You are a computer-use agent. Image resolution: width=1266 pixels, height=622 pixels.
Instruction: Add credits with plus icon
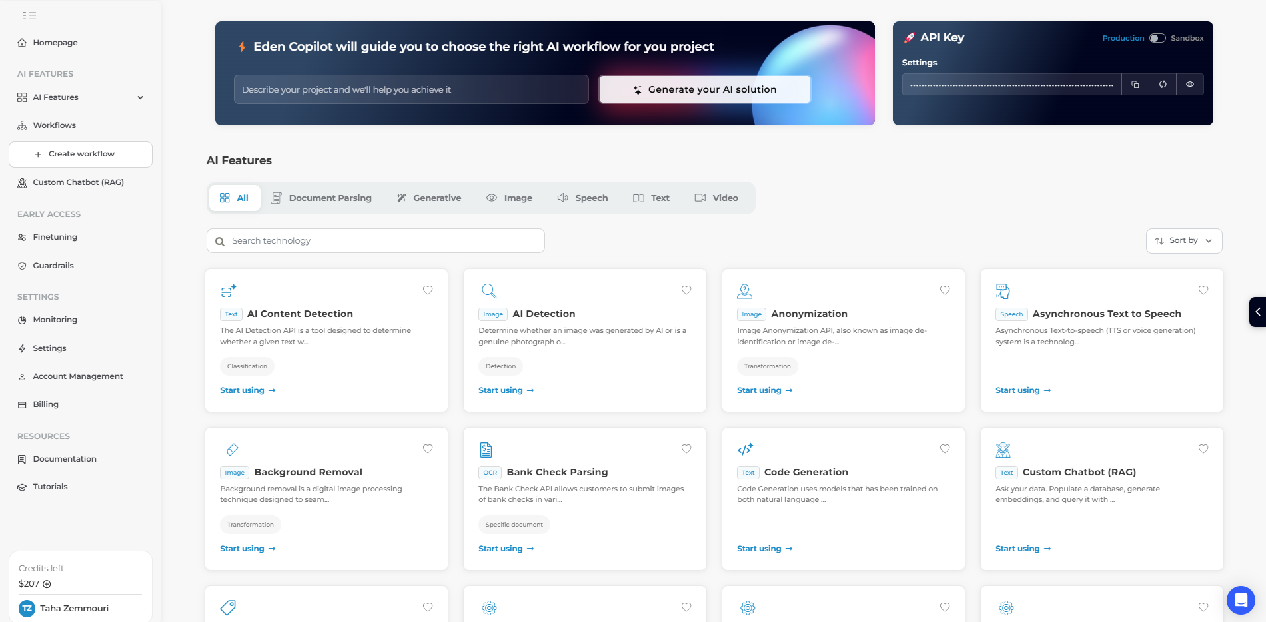[x=47, y=584]
